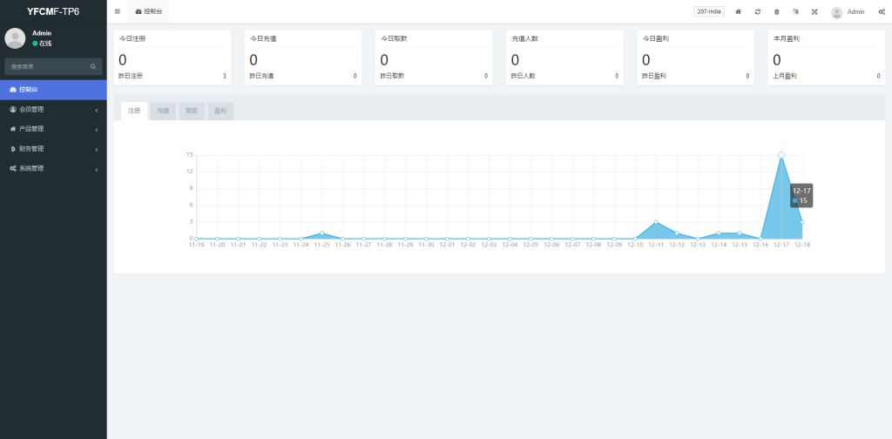
Task: Open the Admin user menu at top right
Action: 848,12
